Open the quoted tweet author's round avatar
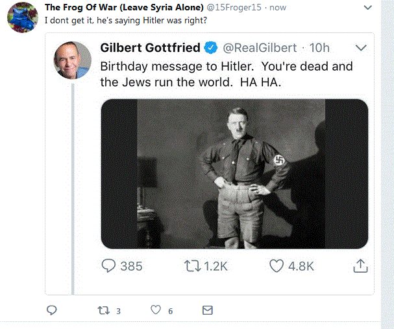 point(72,60)
